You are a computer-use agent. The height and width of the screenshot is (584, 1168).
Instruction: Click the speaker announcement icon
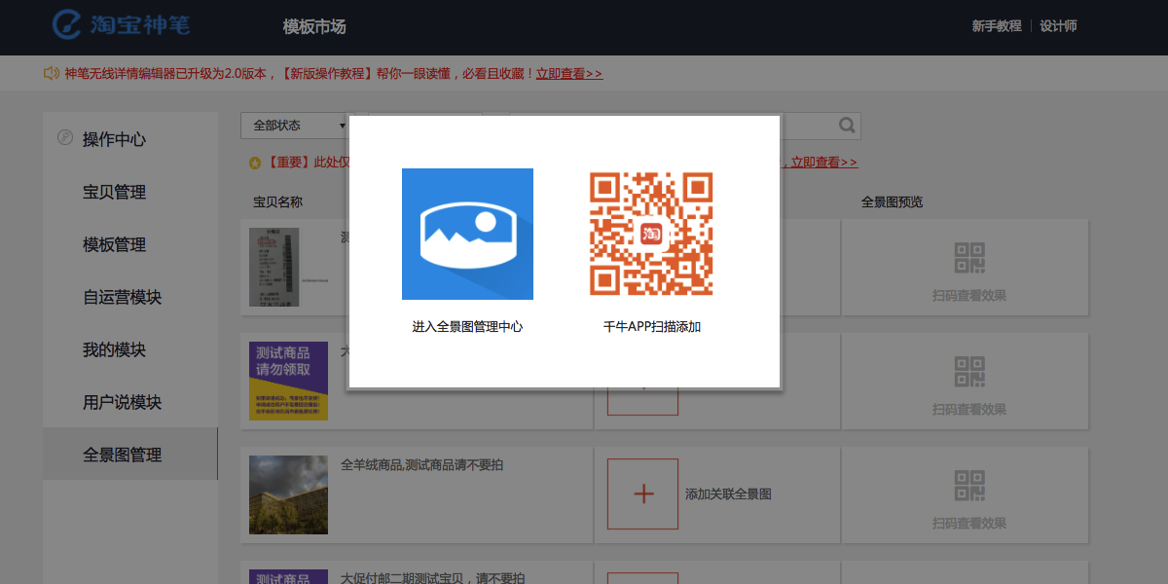52,73
